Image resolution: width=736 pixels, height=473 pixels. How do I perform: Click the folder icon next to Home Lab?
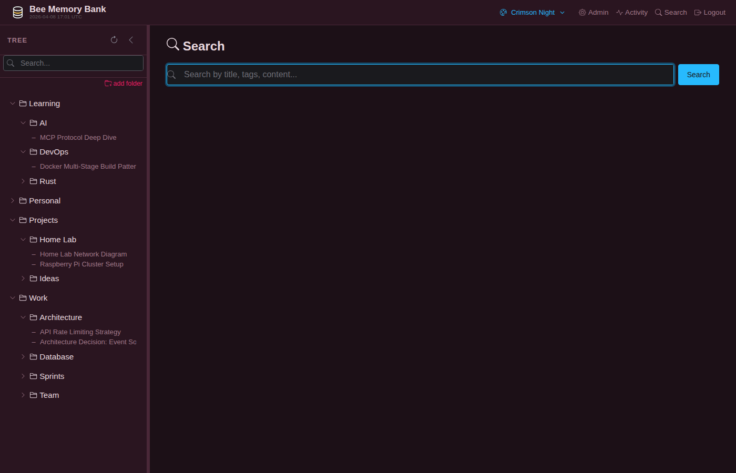pos(34,240)
